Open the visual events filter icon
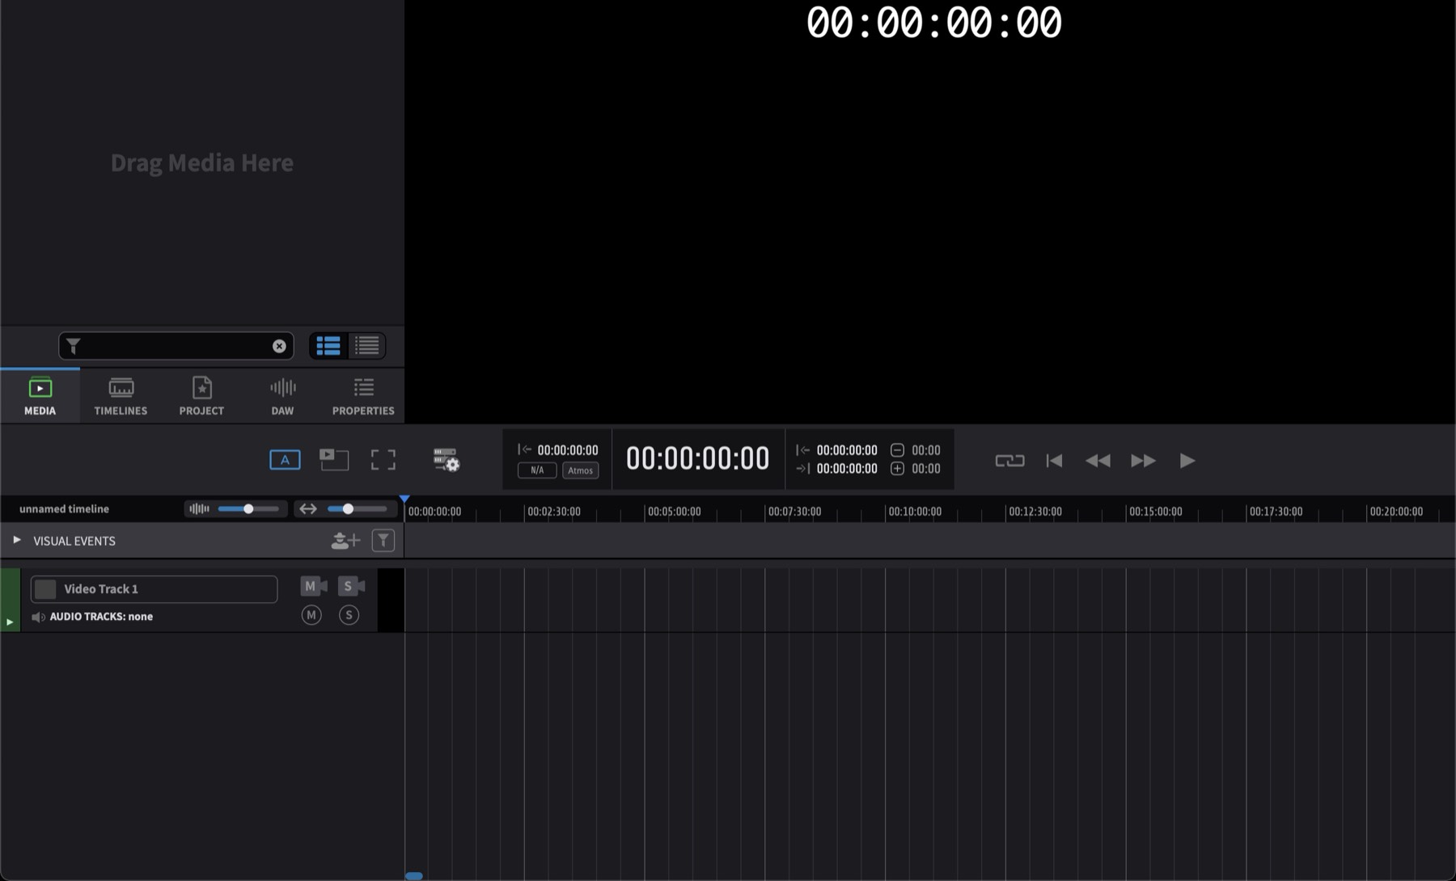 point(383,541)
